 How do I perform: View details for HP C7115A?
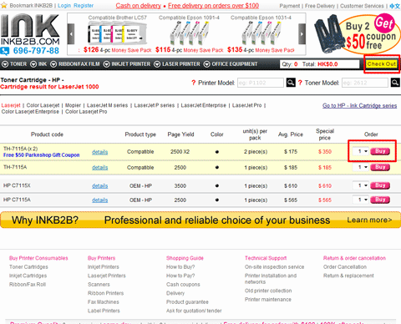99,200
